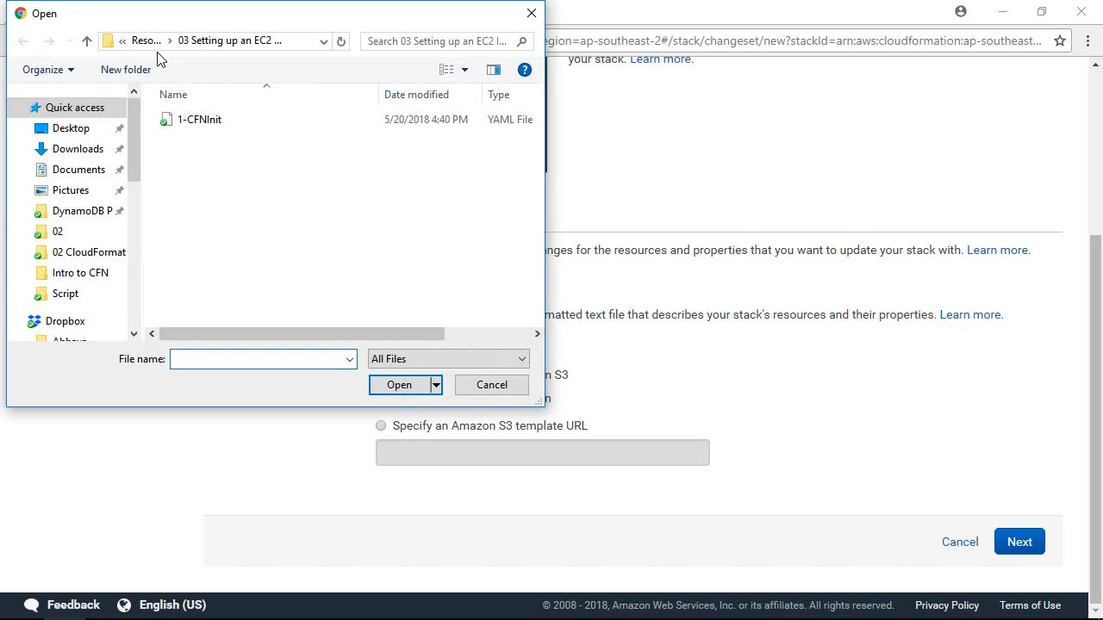Click the navigation pane vertical scrollbar
Viewport: 1103px width, 620px height.
[x=134, y=138]
